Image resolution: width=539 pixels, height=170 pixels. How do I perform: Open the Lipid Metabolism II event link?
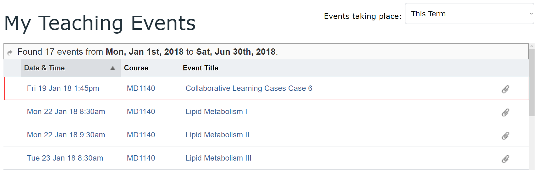coord(217,135)
